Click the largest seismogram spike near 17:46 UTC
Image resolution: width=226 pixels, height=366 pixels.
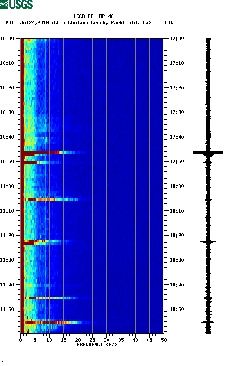point(208,153)
